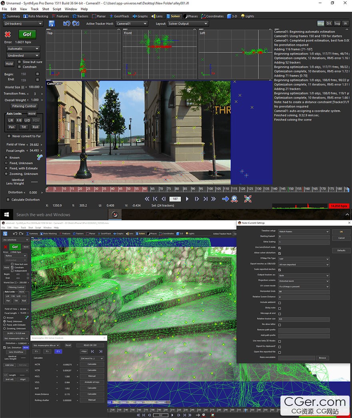
Task: Jump to first frame with double-left arrow, top window
Action: click(147, 199)
